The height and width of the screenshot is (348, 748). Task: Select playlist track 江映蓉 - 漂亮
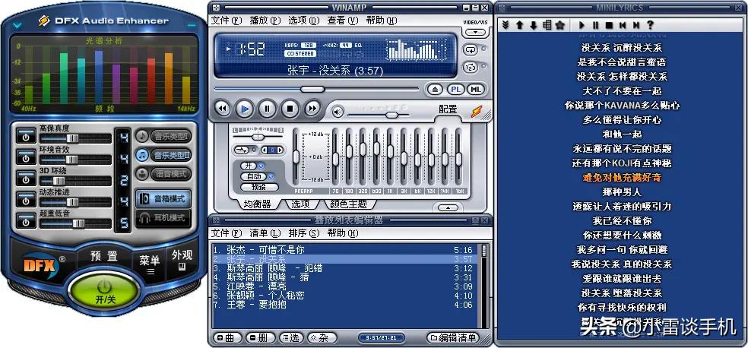pyautogui.click(x=343, y=286)
